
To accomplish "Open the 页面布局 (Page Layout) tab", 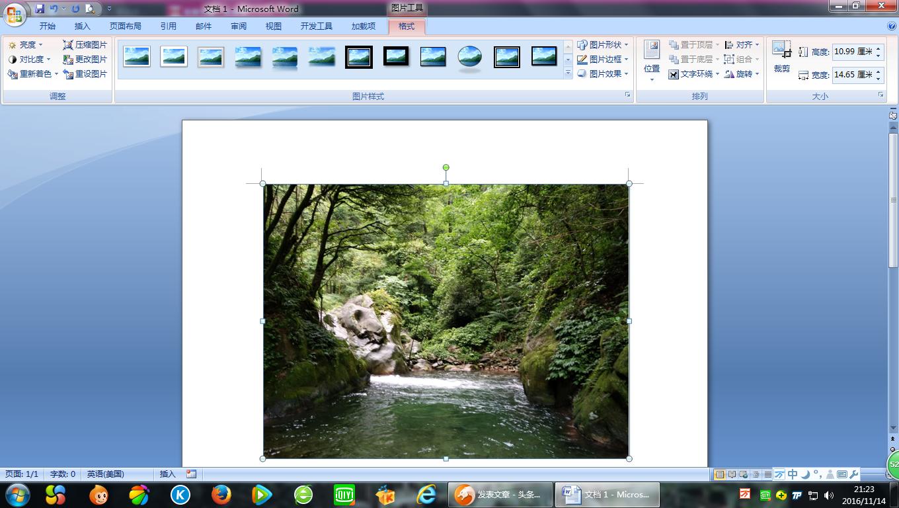I will point(125,26).
